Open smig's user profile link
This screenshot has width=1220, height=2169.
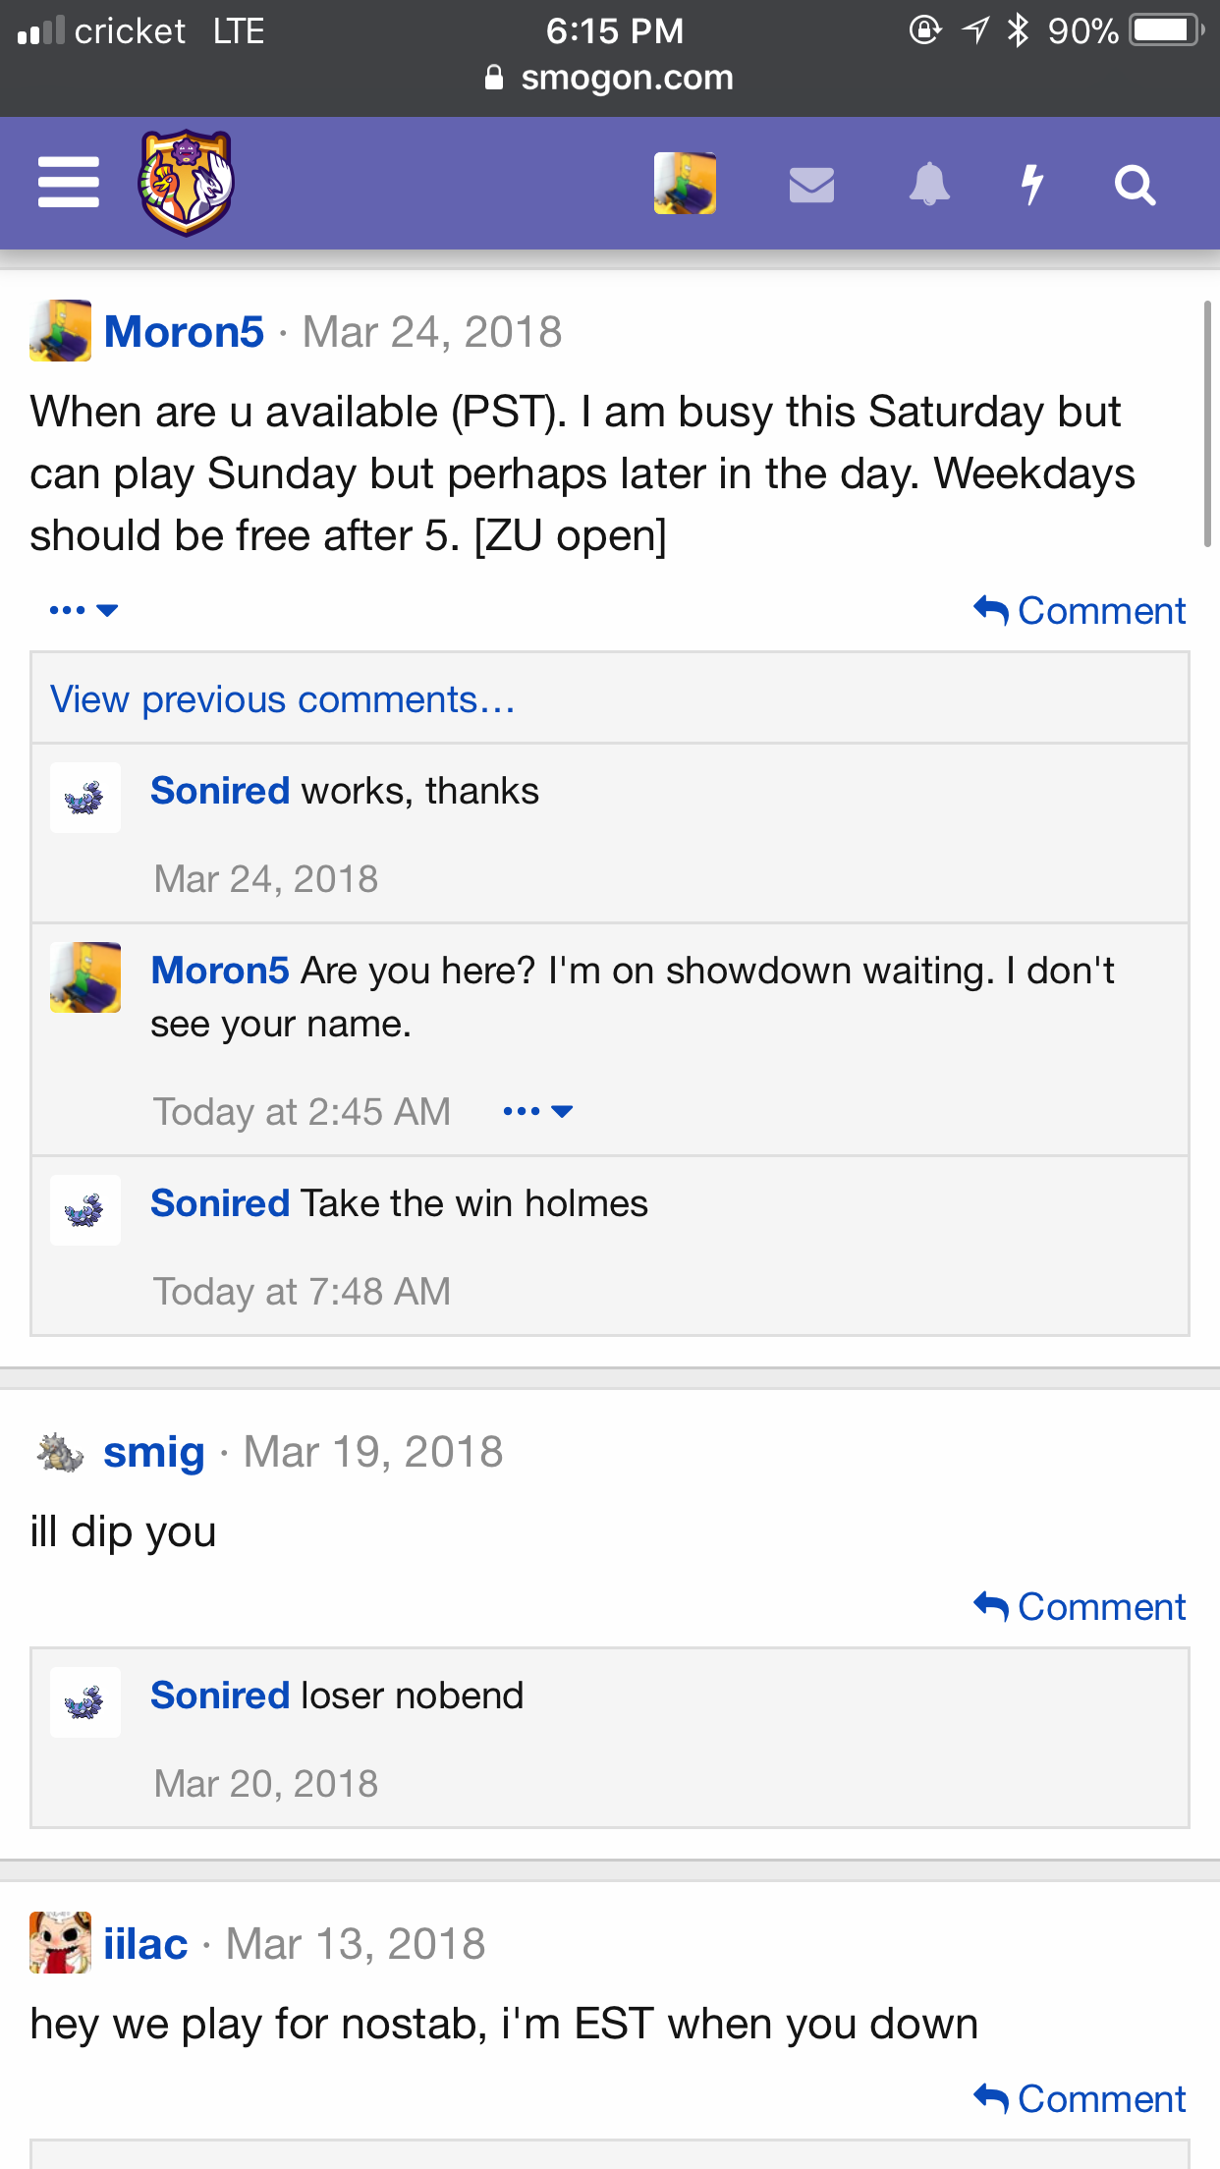[154, 1452]
